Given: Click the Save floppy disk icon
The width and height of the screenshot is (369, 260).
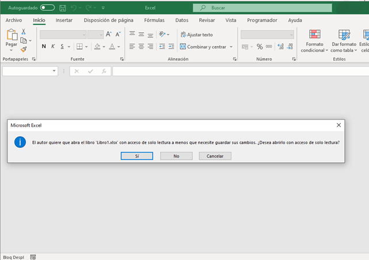Looking at the screenshot, I should point(63,8).
